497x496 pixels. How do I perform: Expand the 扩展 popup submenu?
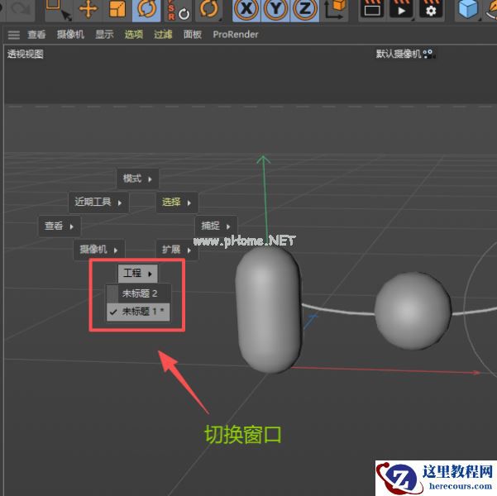[177, 250]
